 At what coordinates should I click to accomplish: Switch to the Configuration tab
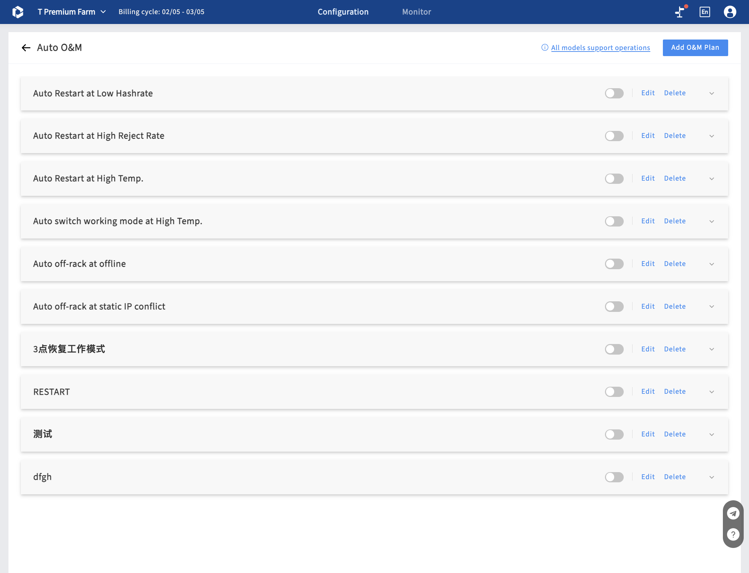pos(343,12)
